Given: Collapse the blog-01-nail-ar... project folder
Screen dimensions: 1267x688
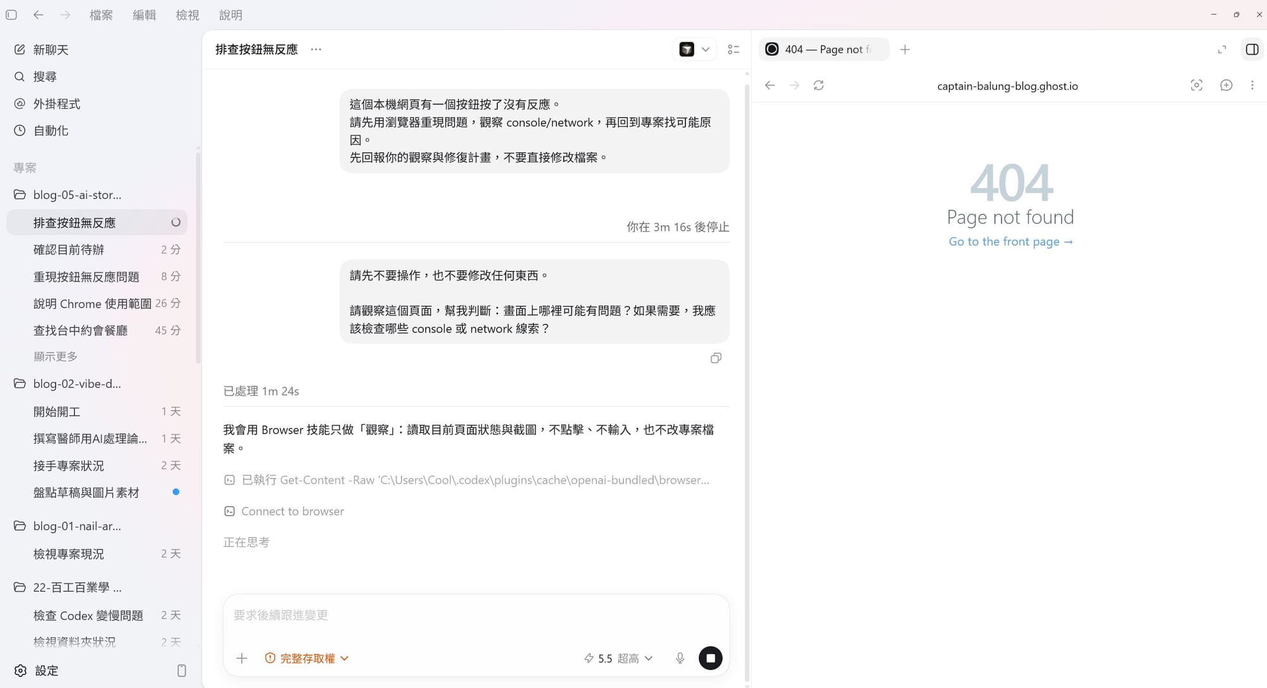Looking at the screenshot, I should [x=97, y=526].
